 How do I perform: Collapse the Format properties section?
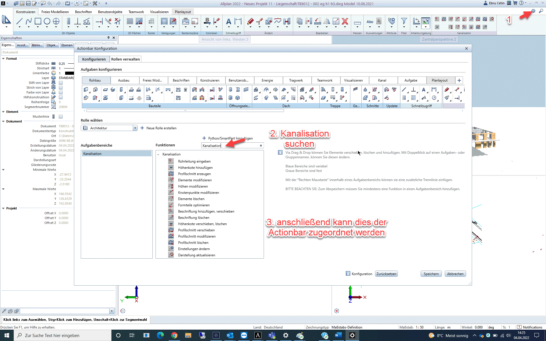click(3, 59)
